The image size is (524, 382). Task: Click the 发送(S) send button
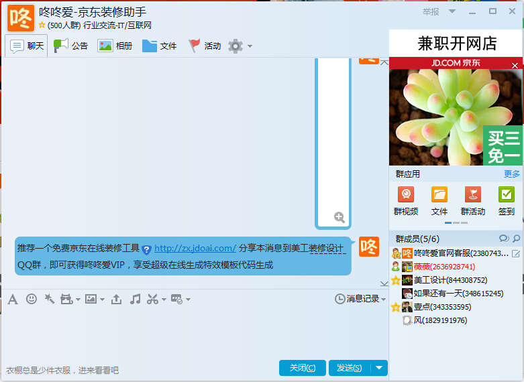pyautogui.click(x=350, y=368)
